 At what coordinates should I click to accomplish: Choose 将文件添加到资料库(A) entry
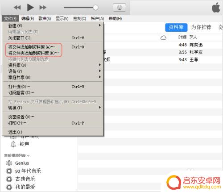53,47
